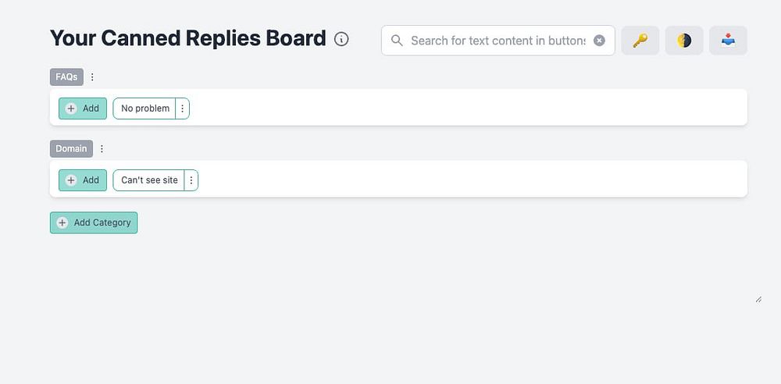Add a reply in the Domain category
The width and height of the screenshot is (781, 384).
[x=83, y=180]
